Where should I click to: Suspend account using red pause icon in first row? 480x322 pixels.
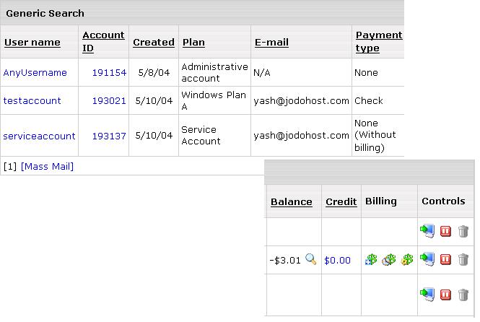click(445, 232)
